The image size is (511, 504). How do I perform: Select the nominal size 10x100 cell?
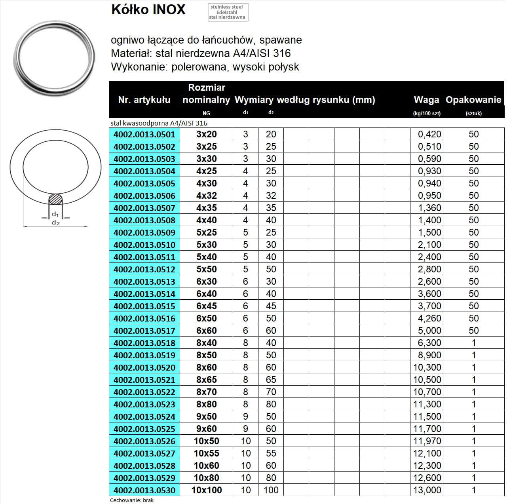pos(206,490)
